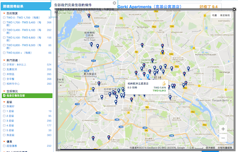This screenshot has height=152, width=238.
Task: Collapse the 熱門篩選 section
Action: (x=4, y=60)
